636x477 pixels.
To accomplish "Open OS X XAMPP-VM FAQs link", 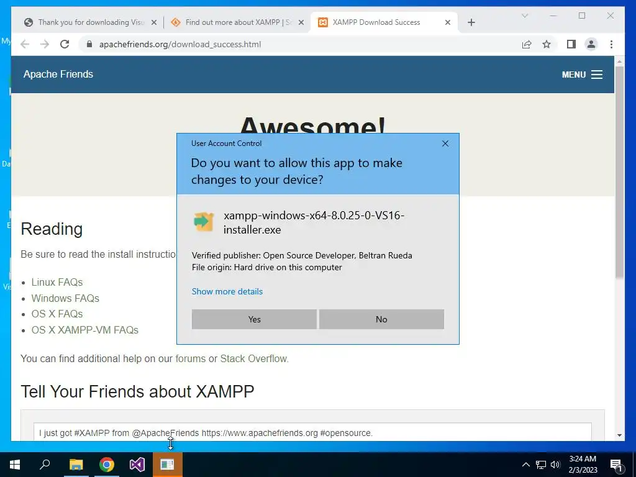I will [x=84, y=330].
